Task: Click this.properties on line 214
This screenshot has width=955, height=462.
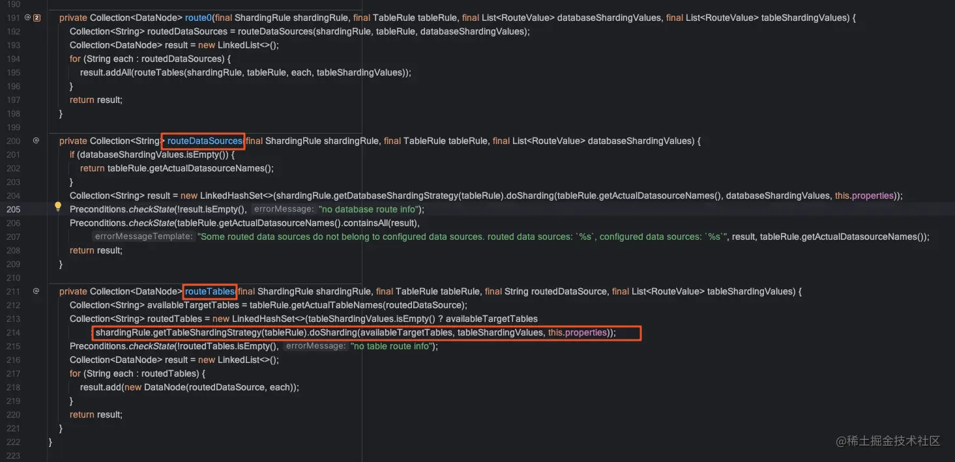Action: click(x=578, y=332)
